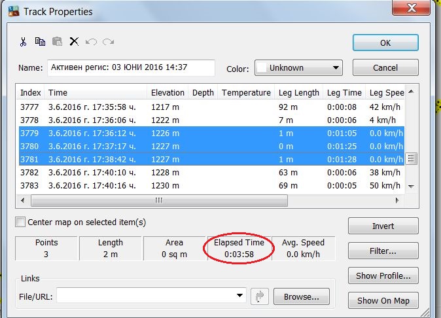Click the Delete X icon
Viewport: 441px width, 318px height.
pyautogui.click(x=74, y=42)
